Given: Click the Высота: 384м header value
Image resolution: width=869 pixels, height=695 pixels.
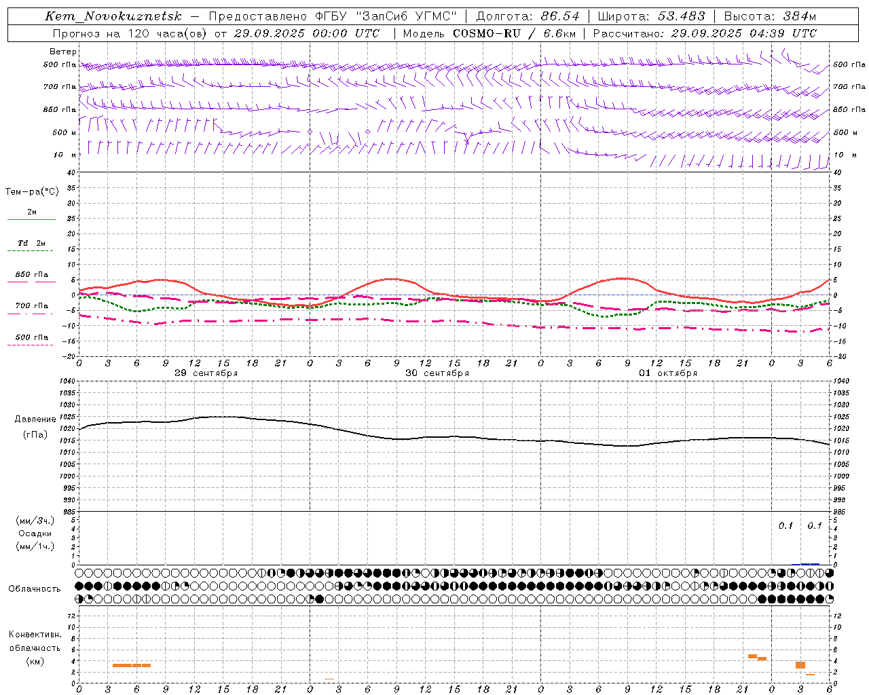Looking at the screenshot, I should 770,16.
